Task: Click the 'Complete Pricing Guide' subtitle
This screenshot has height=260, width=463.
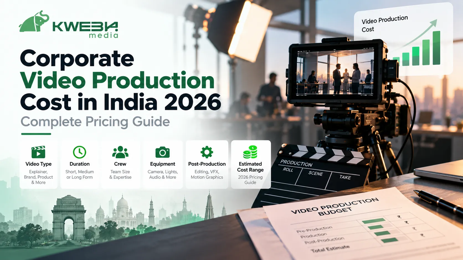Action: (x=95, y=122)
